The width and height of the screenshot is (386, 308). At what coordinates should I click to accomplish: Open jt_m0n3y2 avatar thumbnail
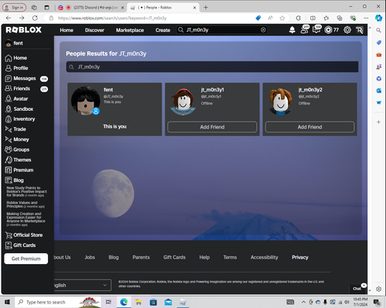coord(281,102)
